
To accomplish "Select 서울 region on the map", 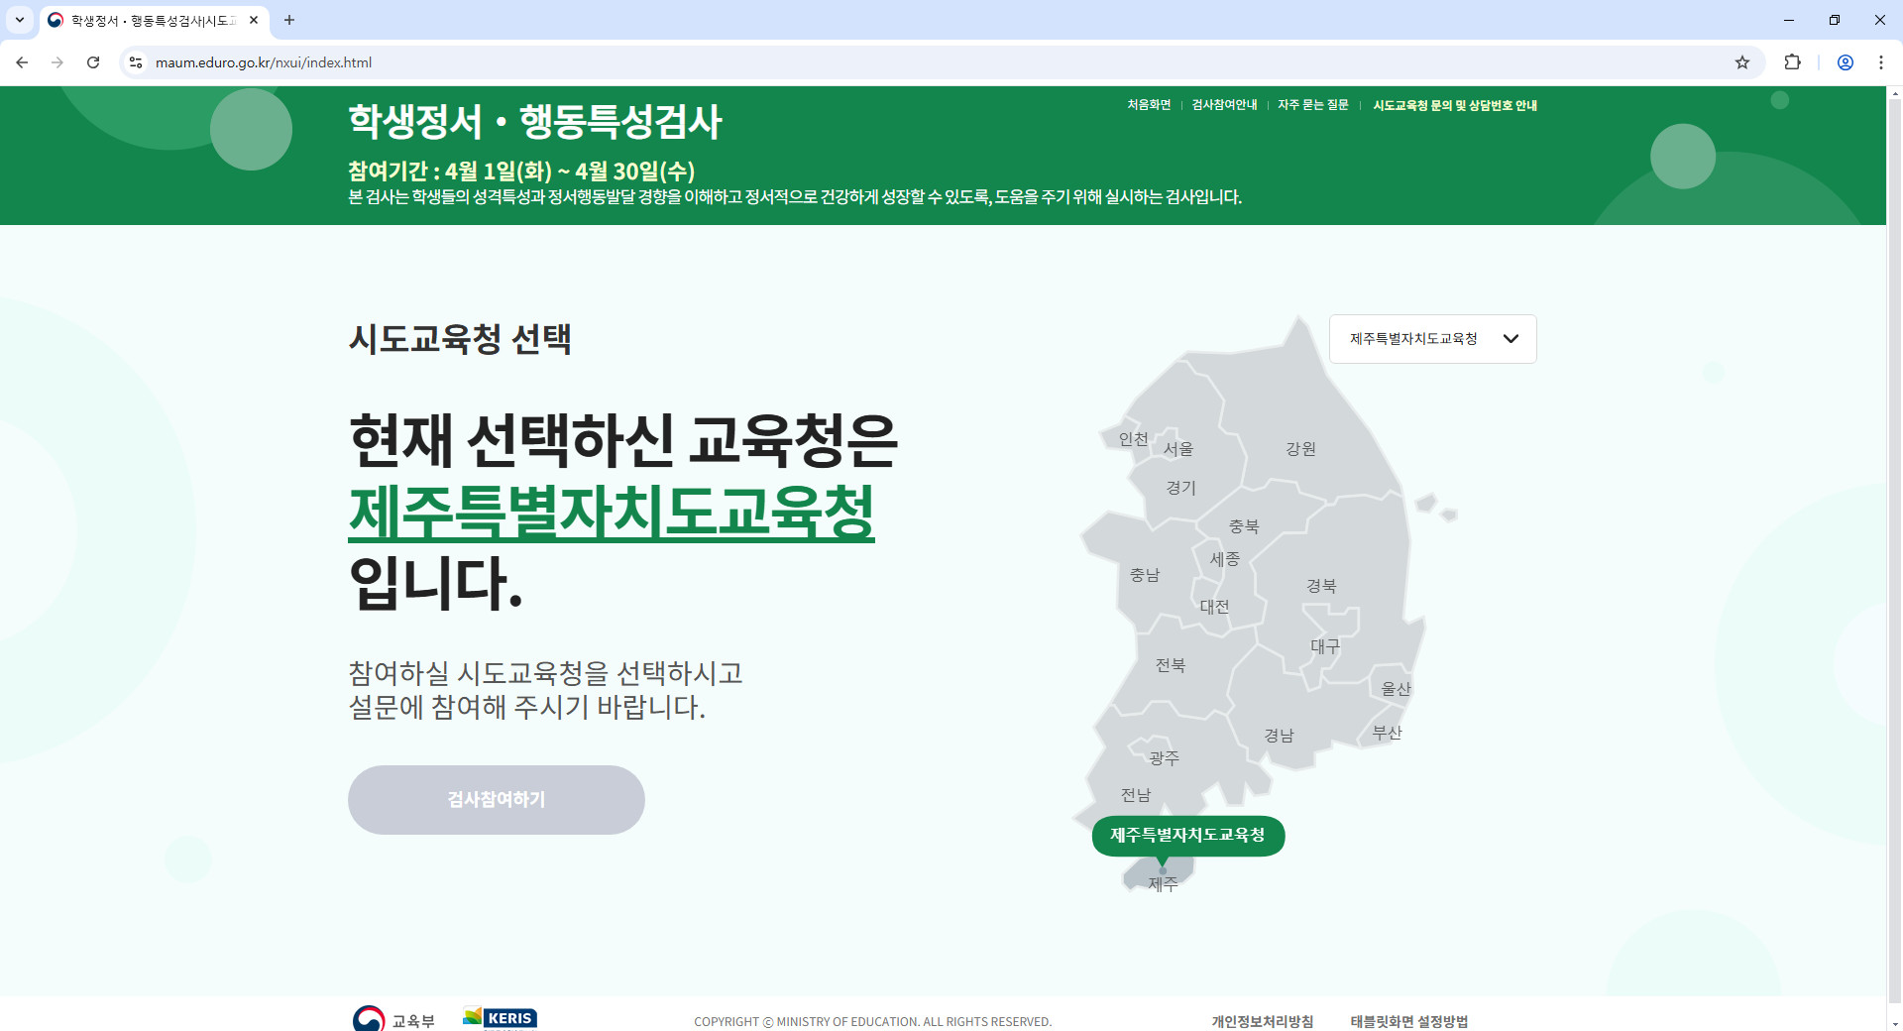I will [1178, 449].
